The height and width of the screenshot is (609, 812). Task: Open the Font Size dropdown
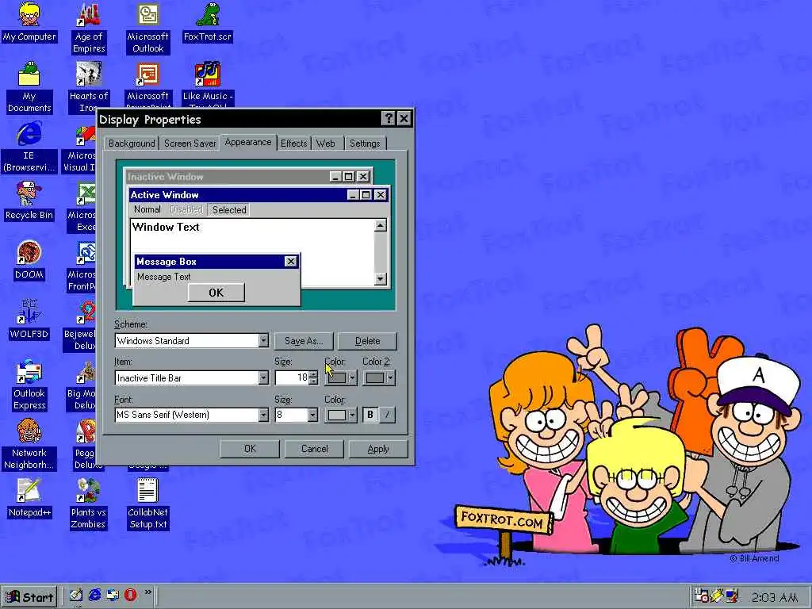[x=312, y=415]
